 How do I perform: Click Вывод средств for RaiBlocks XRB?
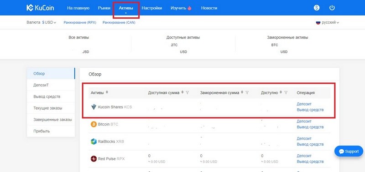[310, 144]
